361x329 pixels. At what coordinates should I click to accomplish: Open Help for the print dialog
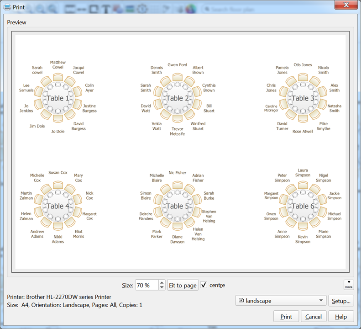point(340,317)
